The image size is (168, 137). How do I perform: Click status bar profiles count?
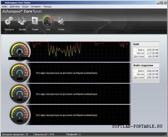click(x=74, y=134)
